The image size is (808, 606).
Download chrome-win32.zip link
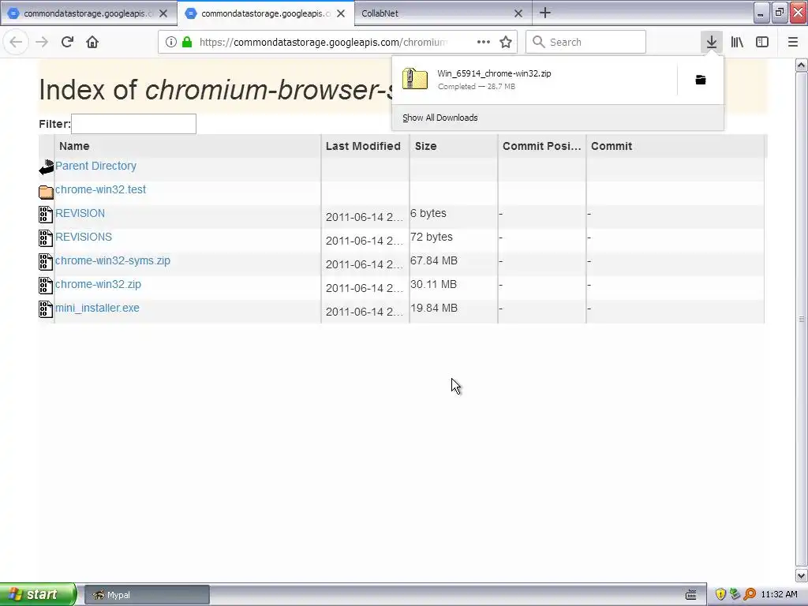(98, 284)
